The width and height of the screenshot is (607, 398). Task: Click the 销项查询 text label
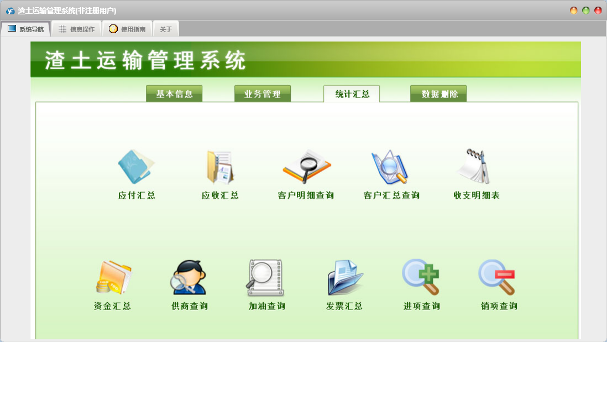(499, 306)
